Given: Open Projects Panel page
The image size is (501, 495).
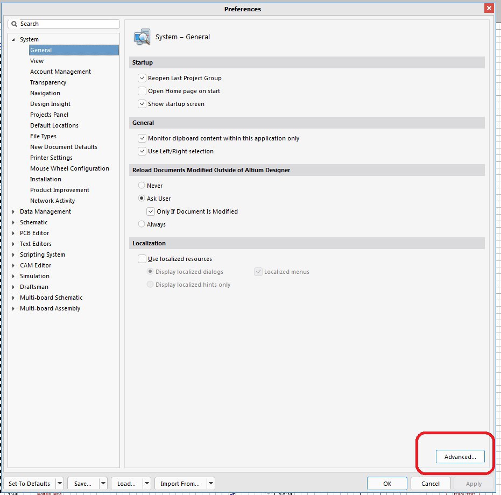Looking at the screenshot, I should 49,115.
